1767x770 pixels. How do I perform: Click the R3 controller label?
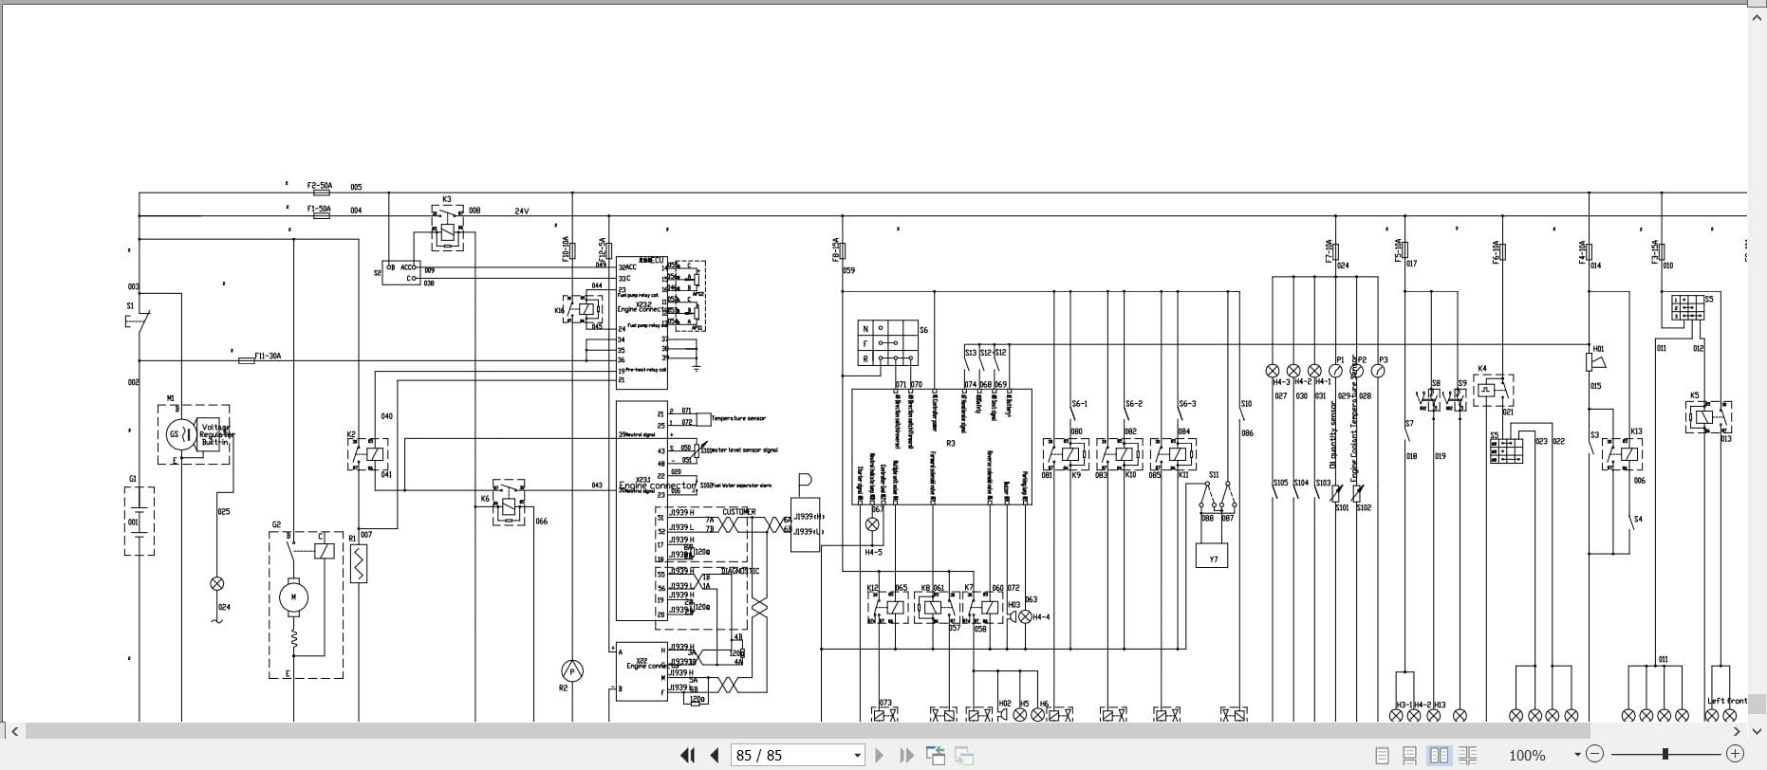click(x=950, y=443)
